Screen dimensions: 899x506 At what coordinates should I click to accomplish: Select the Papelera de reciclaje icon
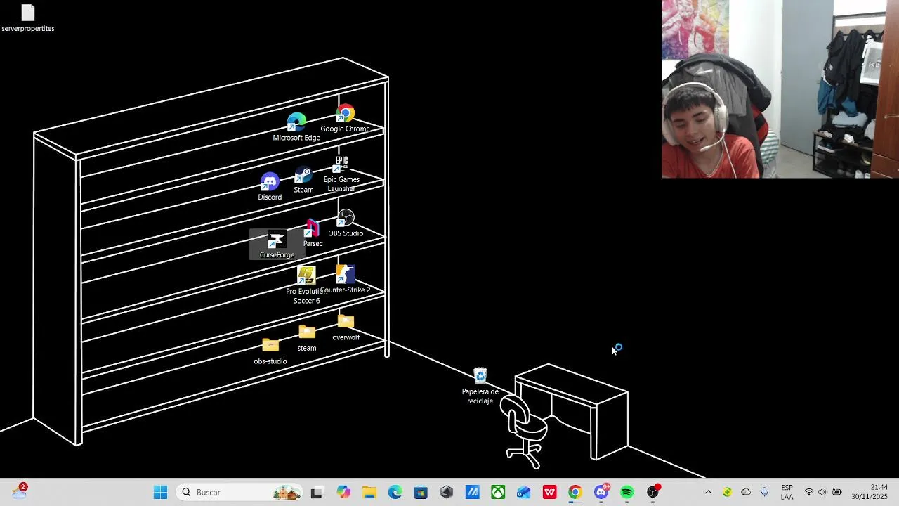point(480,386)
